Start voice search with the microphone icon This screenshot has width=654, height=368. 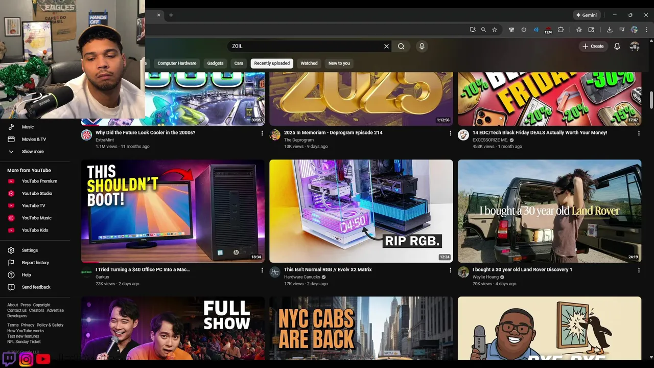[422, 46]
